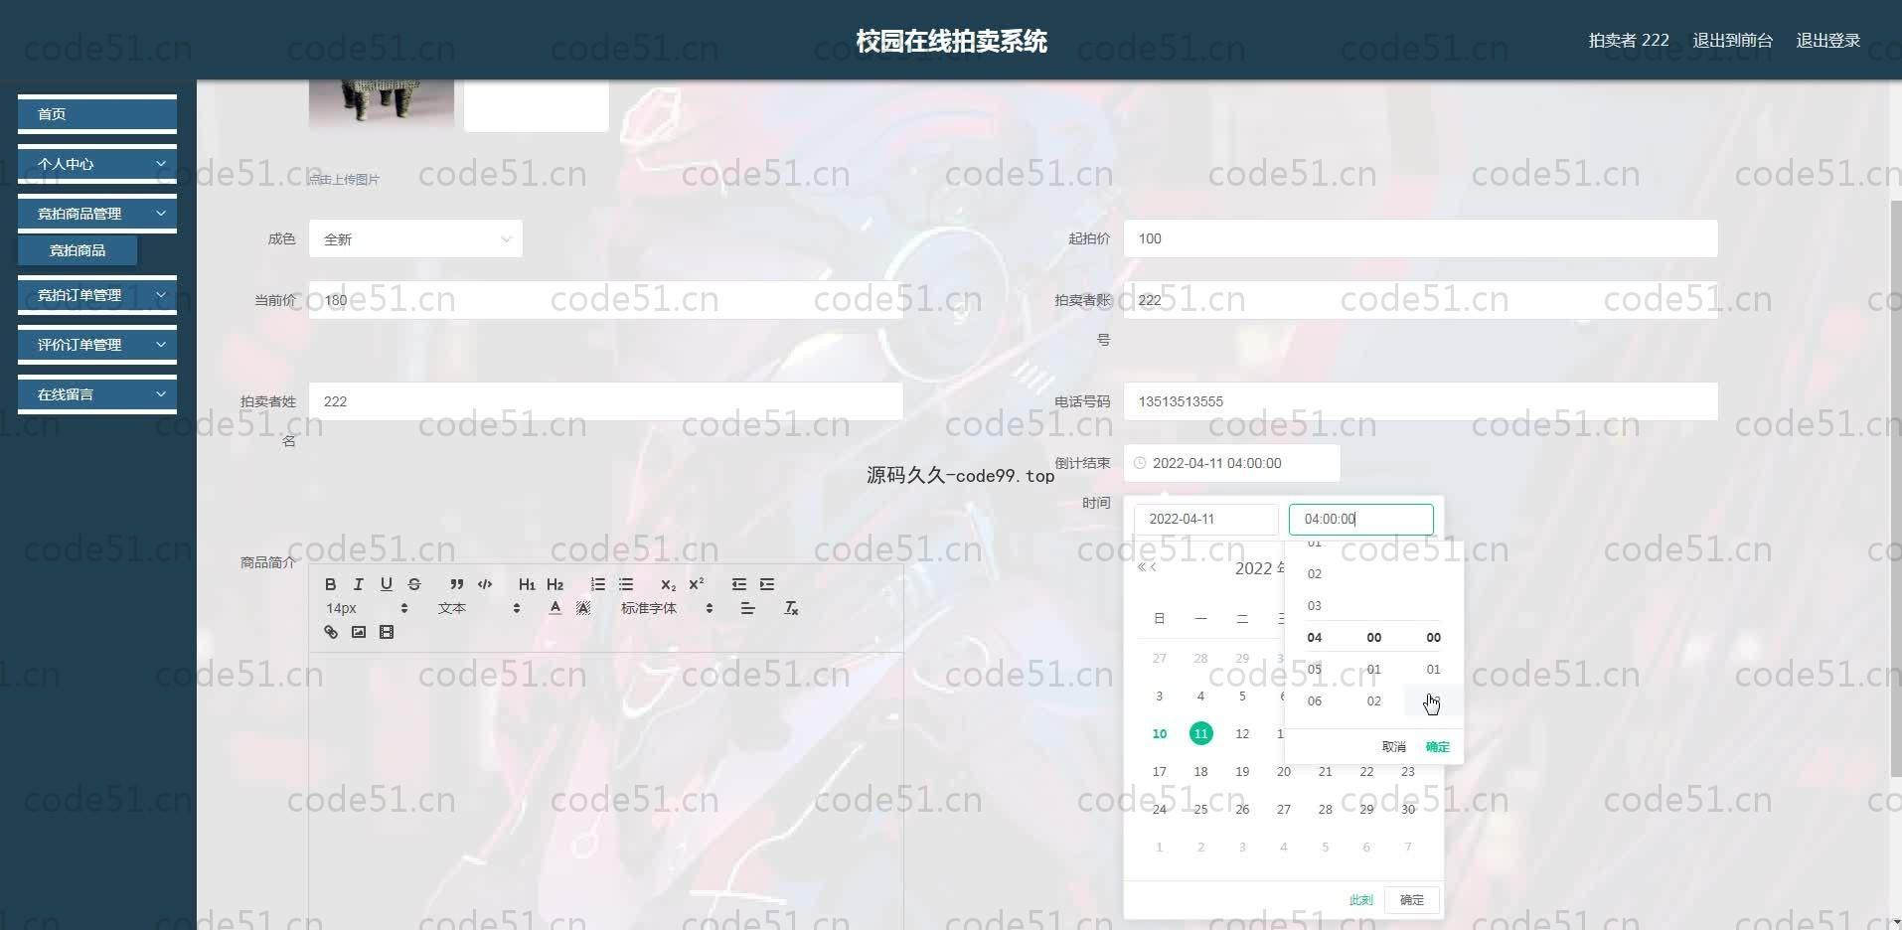The height and width of the screenshot is (930, 1902).
Task: Apply strikethrough in the editor
Action: click(x=414, y=584)
